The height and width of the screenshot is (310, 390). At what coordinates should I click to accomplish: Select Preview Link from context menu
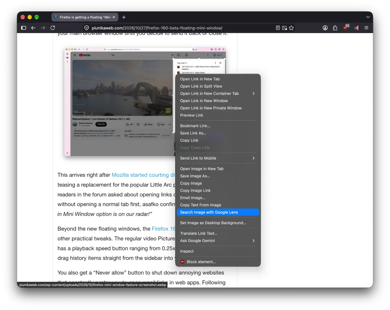pyautogui.click(x=218, y=115)
